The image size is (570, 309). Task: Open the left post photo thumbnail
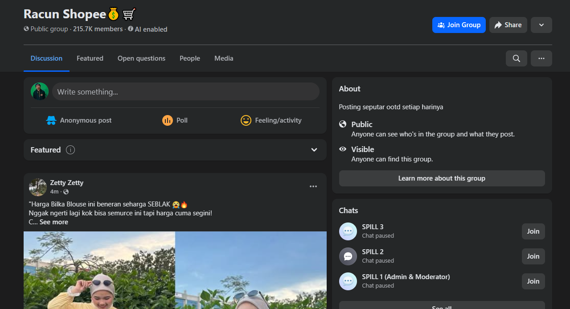click(x=99, y=270)
